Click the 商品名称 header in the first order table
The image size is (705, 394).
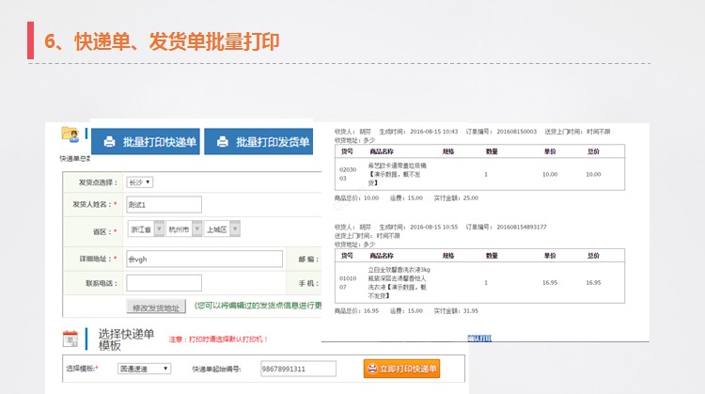tap(381, 150)
